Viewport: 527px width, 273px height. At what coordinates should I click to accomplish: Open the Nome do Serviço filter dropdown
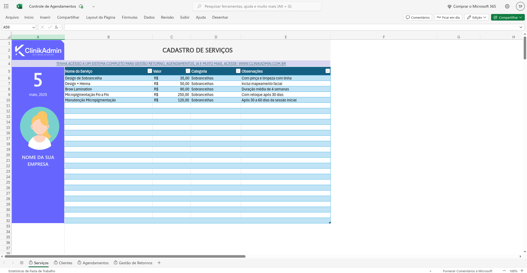[150, 71]
